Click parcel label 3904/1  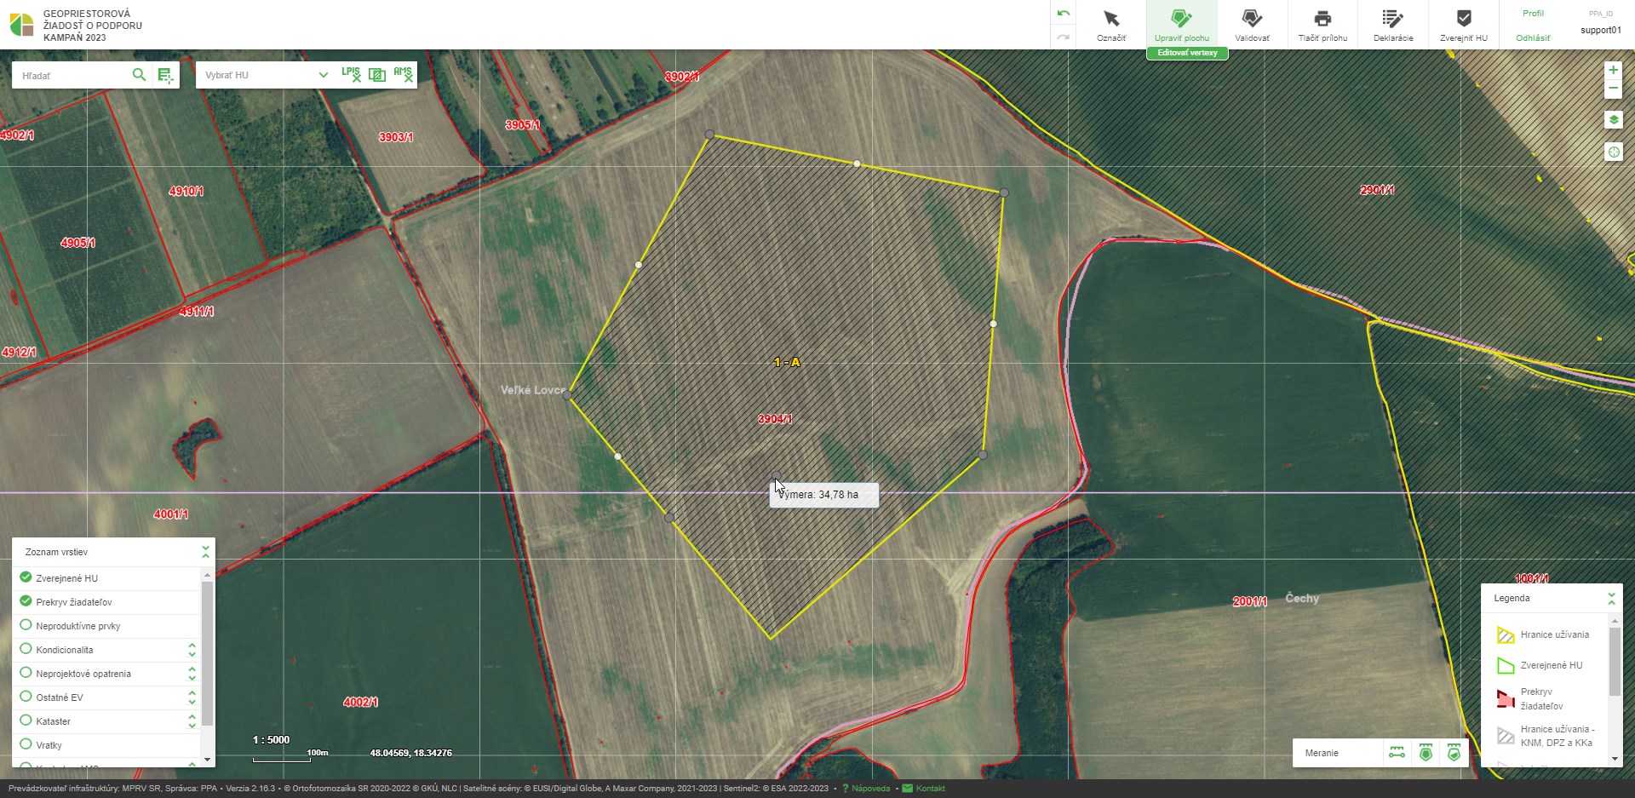(x=775, y=419)
